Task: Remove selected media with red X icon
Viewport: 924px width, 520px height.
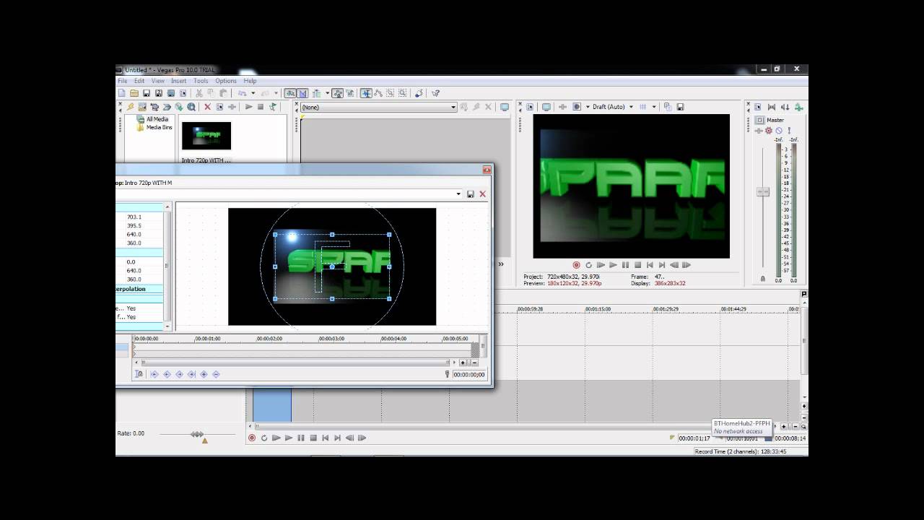Action: pos(207,107)
